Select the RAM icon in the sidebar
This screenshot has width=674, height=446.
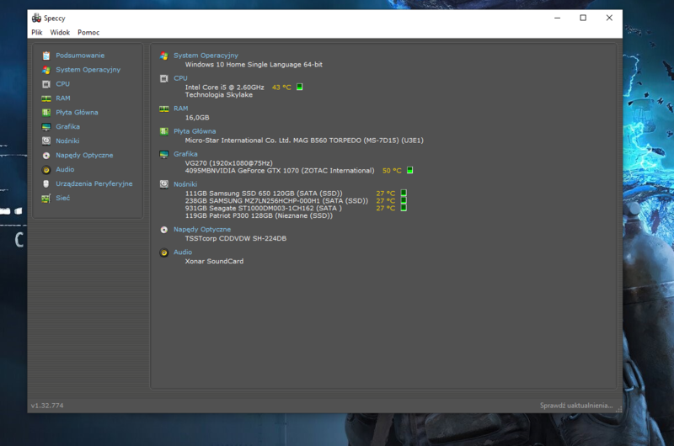(46, 98)
